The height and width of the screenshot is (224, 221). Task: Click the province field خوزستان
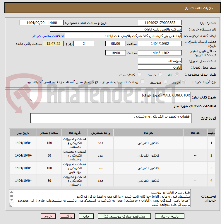[x=160, y=61]
